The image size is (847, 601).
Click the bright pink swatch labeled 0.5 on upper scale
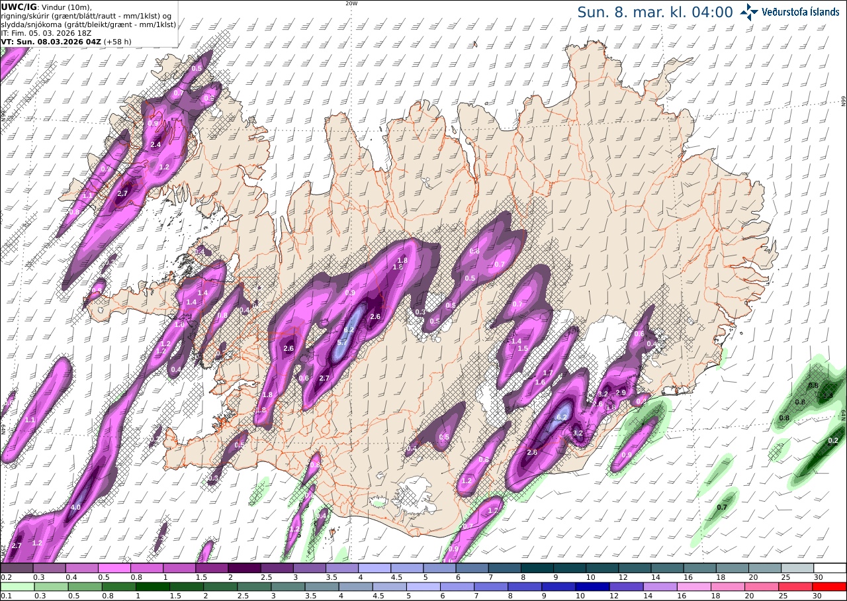pyautogui.click(x=114, y=568)
